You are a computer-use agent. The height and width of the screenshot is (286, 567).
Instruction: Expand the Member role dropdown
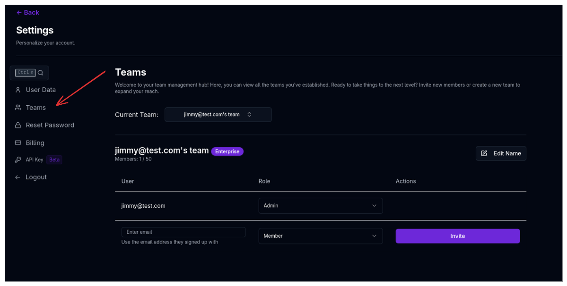[x=320, y=236]
